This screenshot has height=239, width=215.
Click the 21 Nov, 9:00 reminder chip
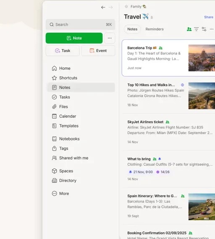pyautogui.click(x=141, y=172)
